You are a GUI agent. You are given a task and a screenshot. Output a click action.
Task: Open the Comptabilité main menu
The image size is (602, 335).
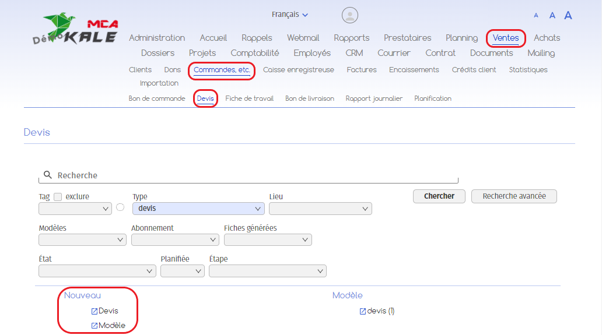point(254,53)
